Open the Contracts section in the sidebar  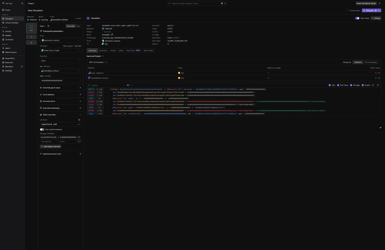12,39
